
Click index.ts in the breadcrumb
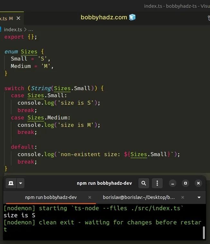13,30
